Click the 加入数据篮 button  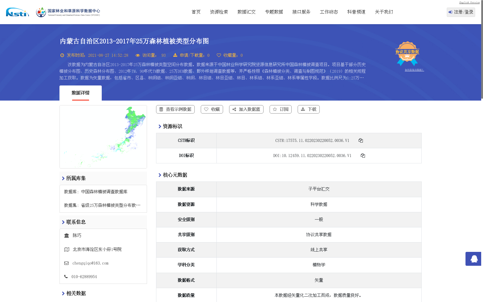tap(246, 109)
